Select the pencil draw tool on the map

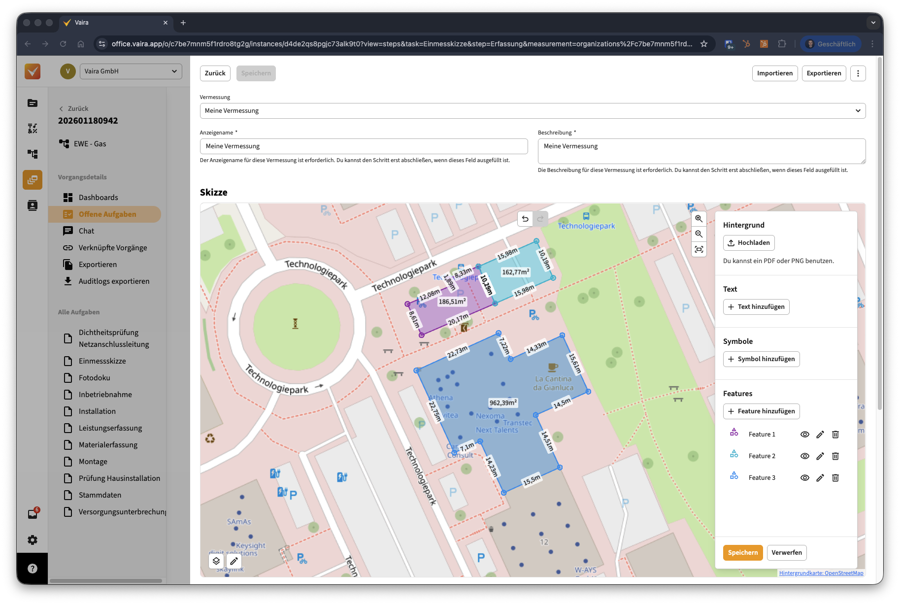click(234, 561)
